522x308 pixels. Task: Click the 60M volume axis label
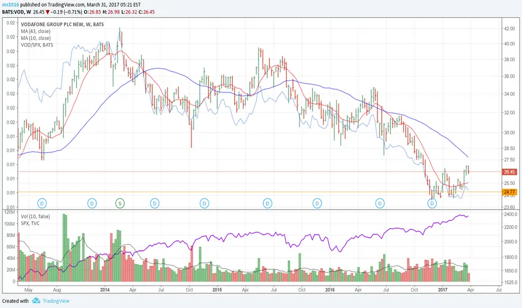click(11, 247)
